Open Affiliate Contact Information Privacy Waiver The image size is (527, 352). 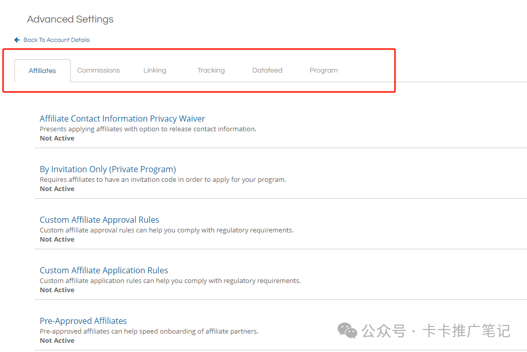tap(122, 119)
